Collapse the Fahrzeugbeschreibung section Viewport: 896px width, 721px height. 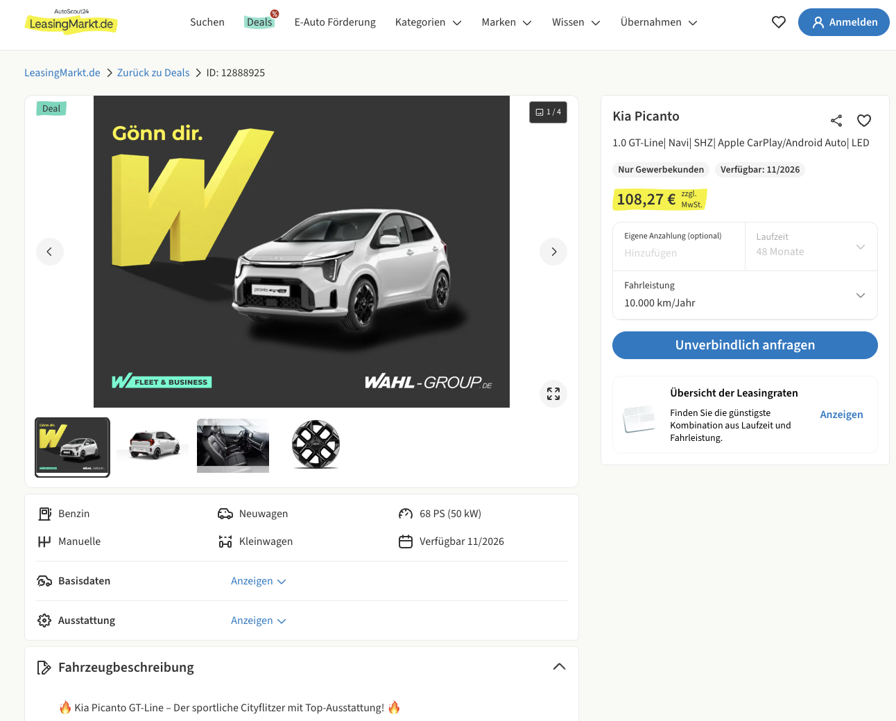(559, 667)
